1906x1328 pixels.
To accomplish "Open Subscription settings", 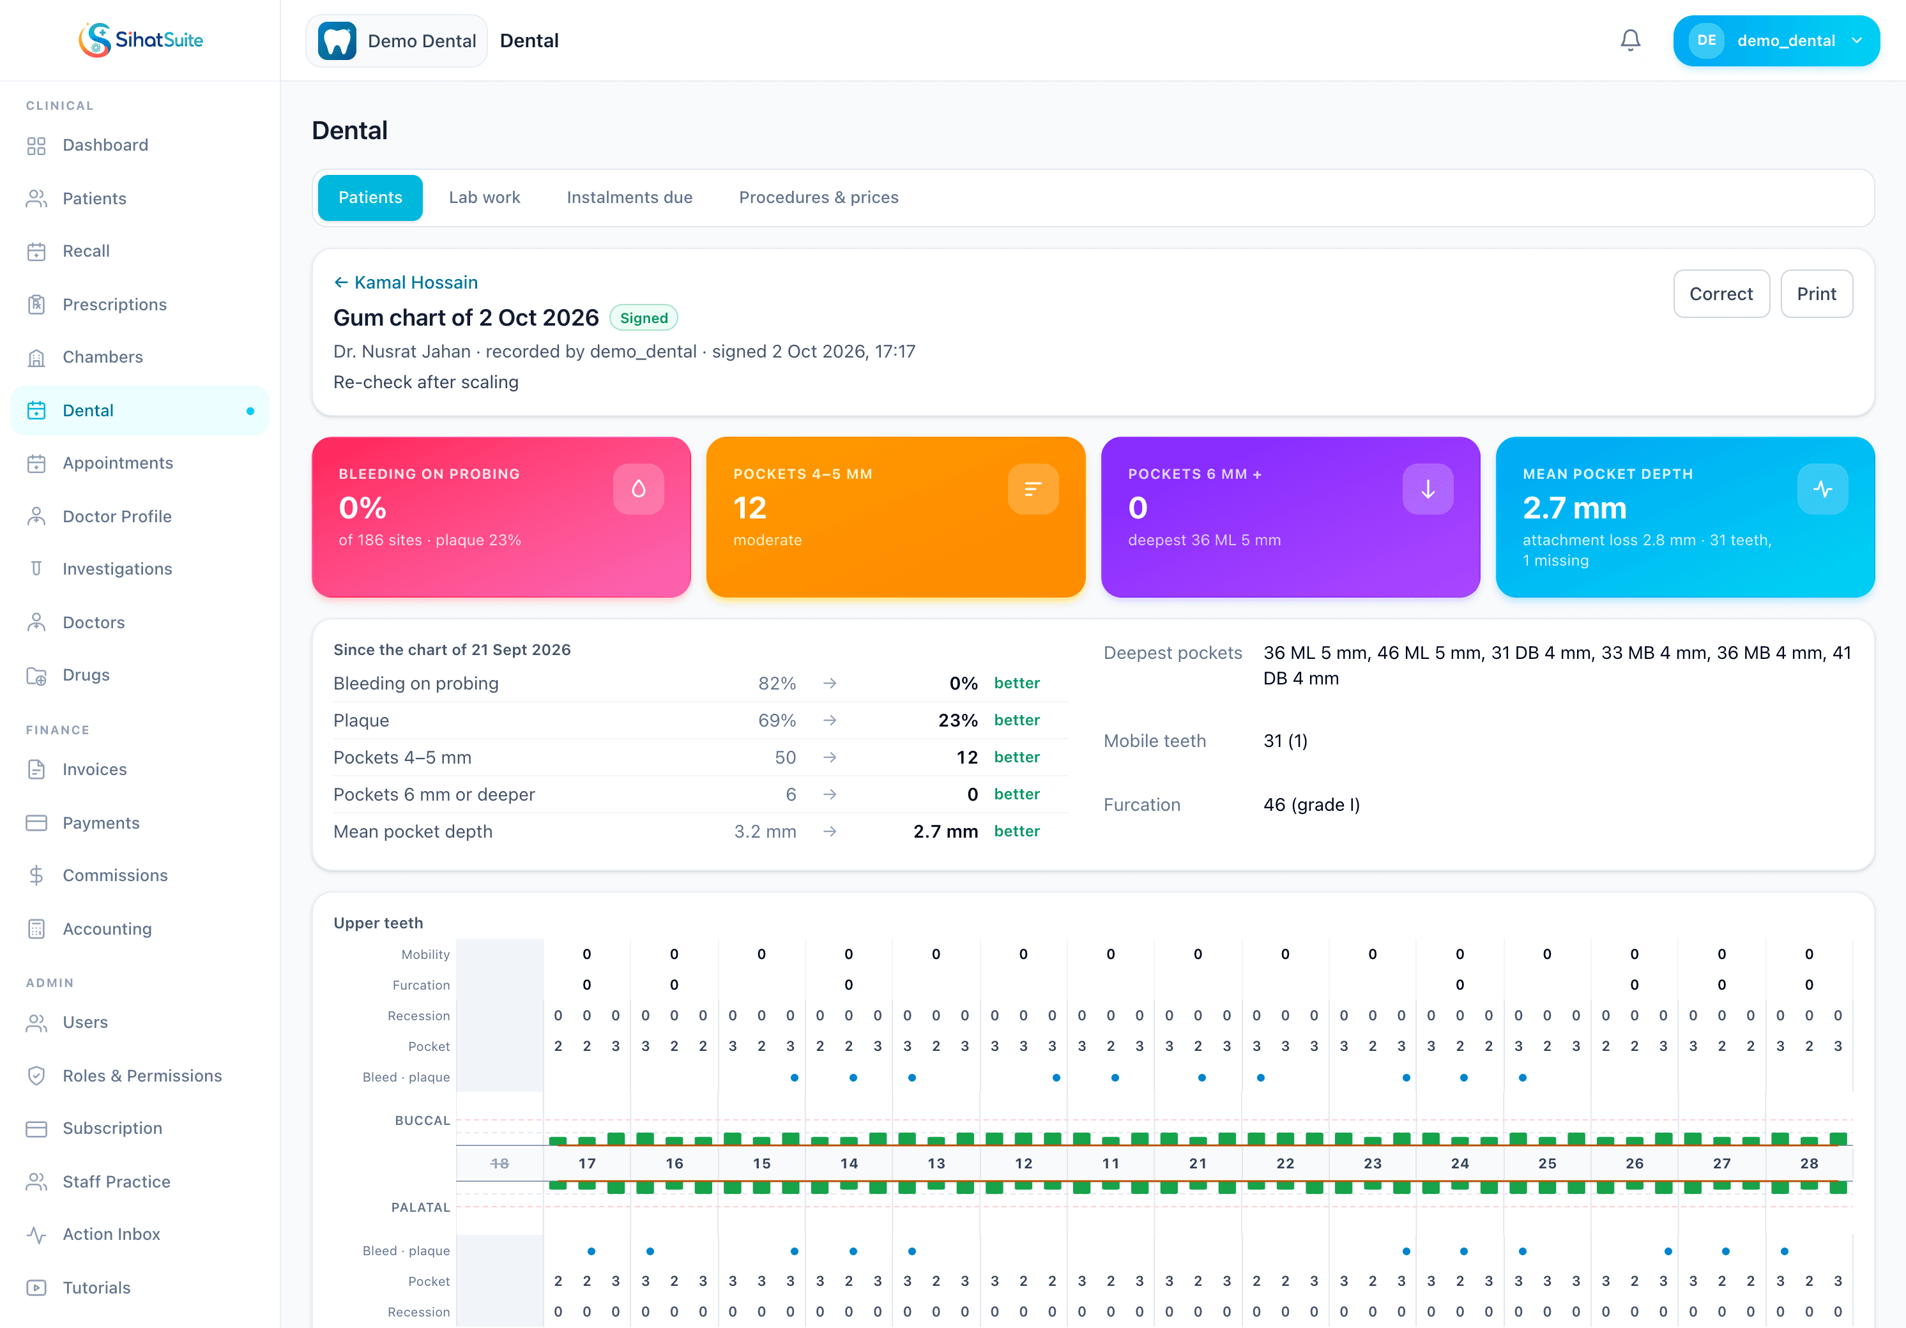I will coord(139,1128).
